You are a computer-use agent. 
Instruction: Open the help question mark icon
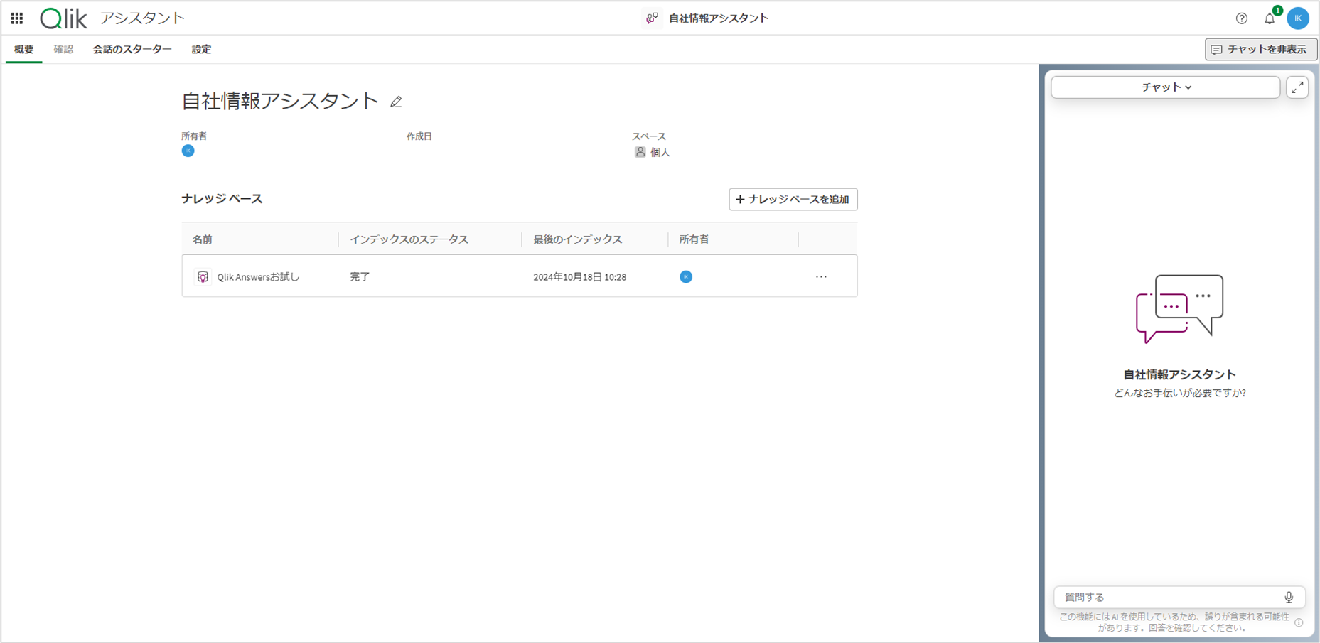(x=1242, y=18)
